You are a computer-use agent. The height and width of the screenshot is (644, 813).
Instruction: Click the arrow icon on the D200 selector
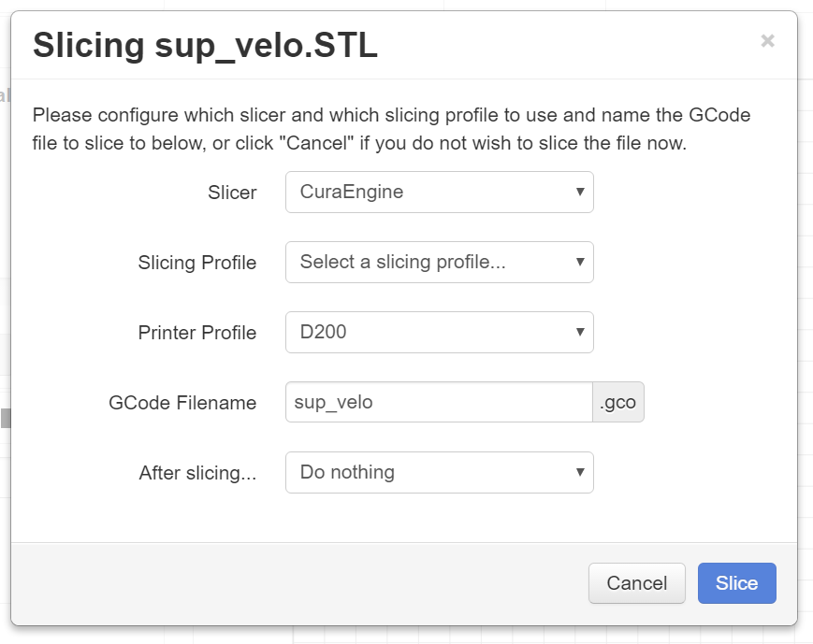(580, 333)
